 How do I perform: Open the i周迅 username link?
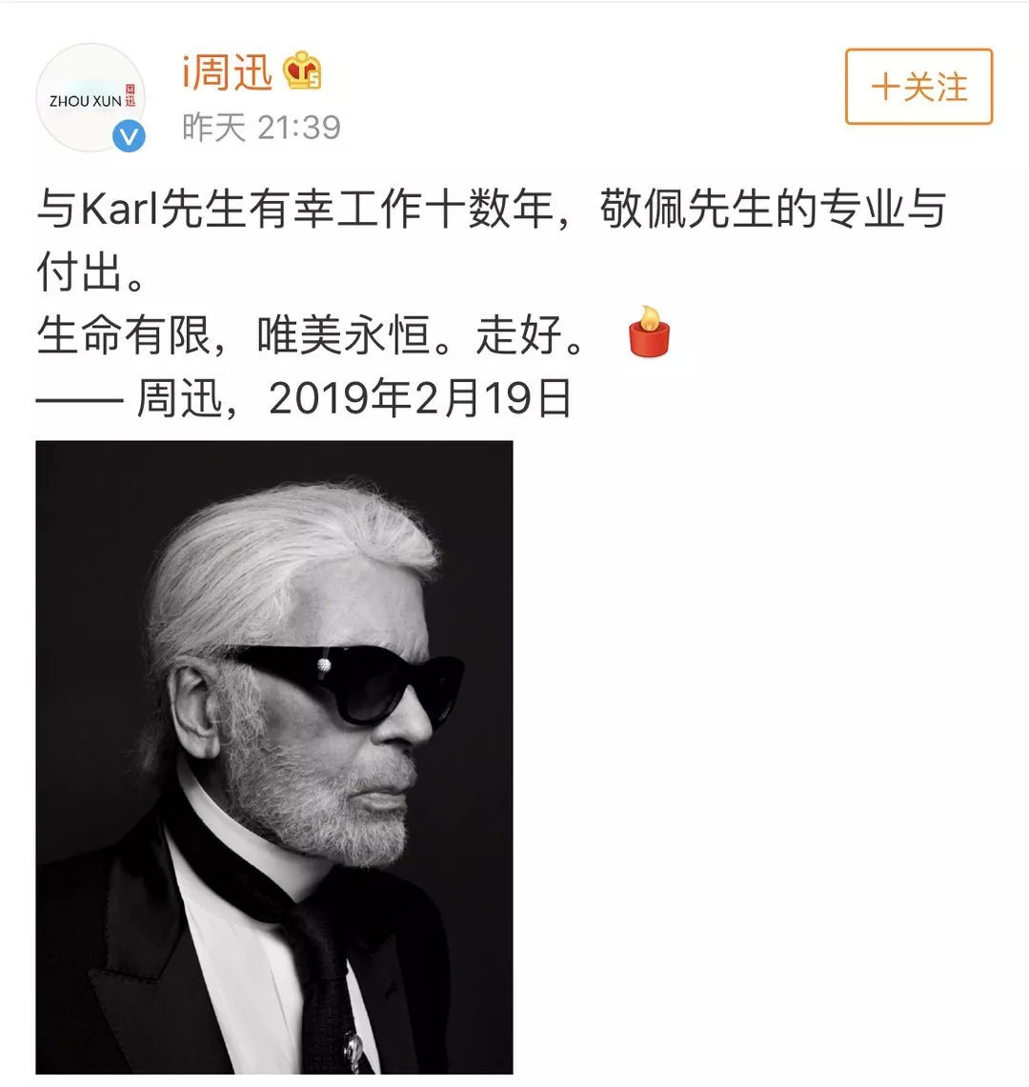(x=228, y=71)
